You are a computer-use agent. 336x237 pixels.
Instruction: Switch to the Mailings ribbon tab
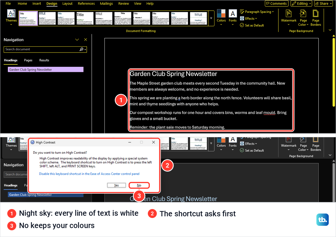(106, 4)
